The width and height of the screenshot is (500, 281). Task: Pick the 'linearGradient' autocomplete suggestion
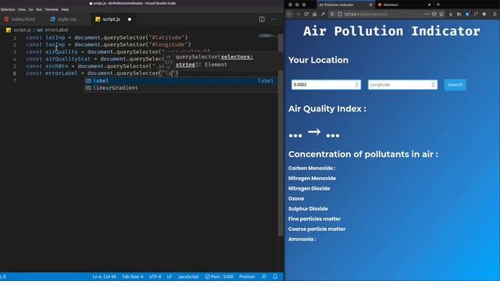(x=180, y=88)
